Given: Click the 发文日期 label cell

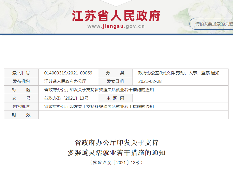Looking at the screenshot, I should (115, 81).
